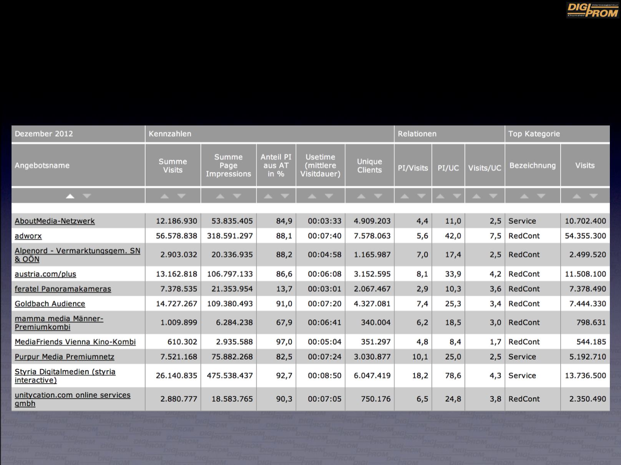Sort Unique Clients descending arrow
The image size is (621, 465).
[378, 196]
